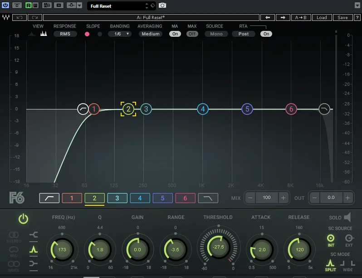Open help with the question mark button
This screenshot has height=278, width=362.
point(357,17)
